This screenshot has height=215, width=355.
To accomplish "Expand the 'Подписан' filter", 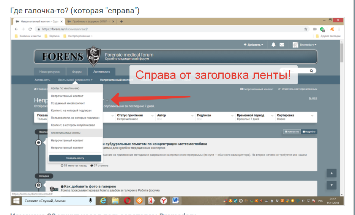I will point(215,117).
